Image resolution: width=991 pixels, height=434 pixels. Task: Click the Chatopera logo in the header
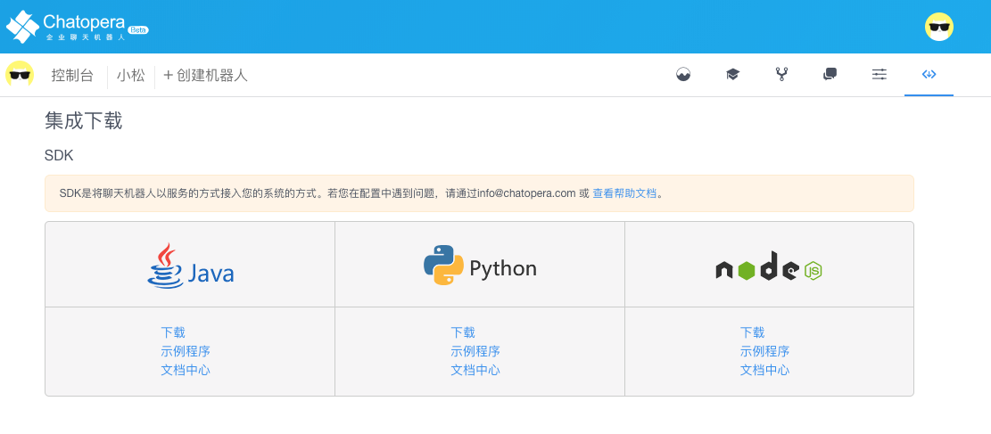(77, 27)
